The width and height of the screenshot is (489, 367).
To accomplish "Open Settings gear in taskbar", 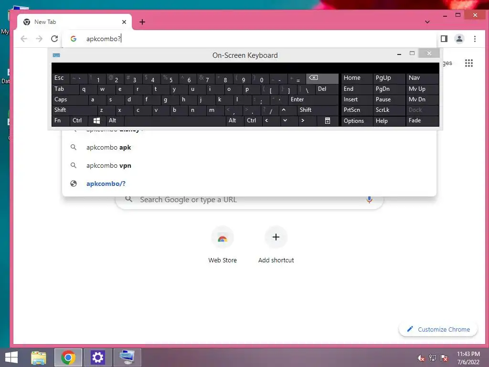I will [x=97, y=357].
